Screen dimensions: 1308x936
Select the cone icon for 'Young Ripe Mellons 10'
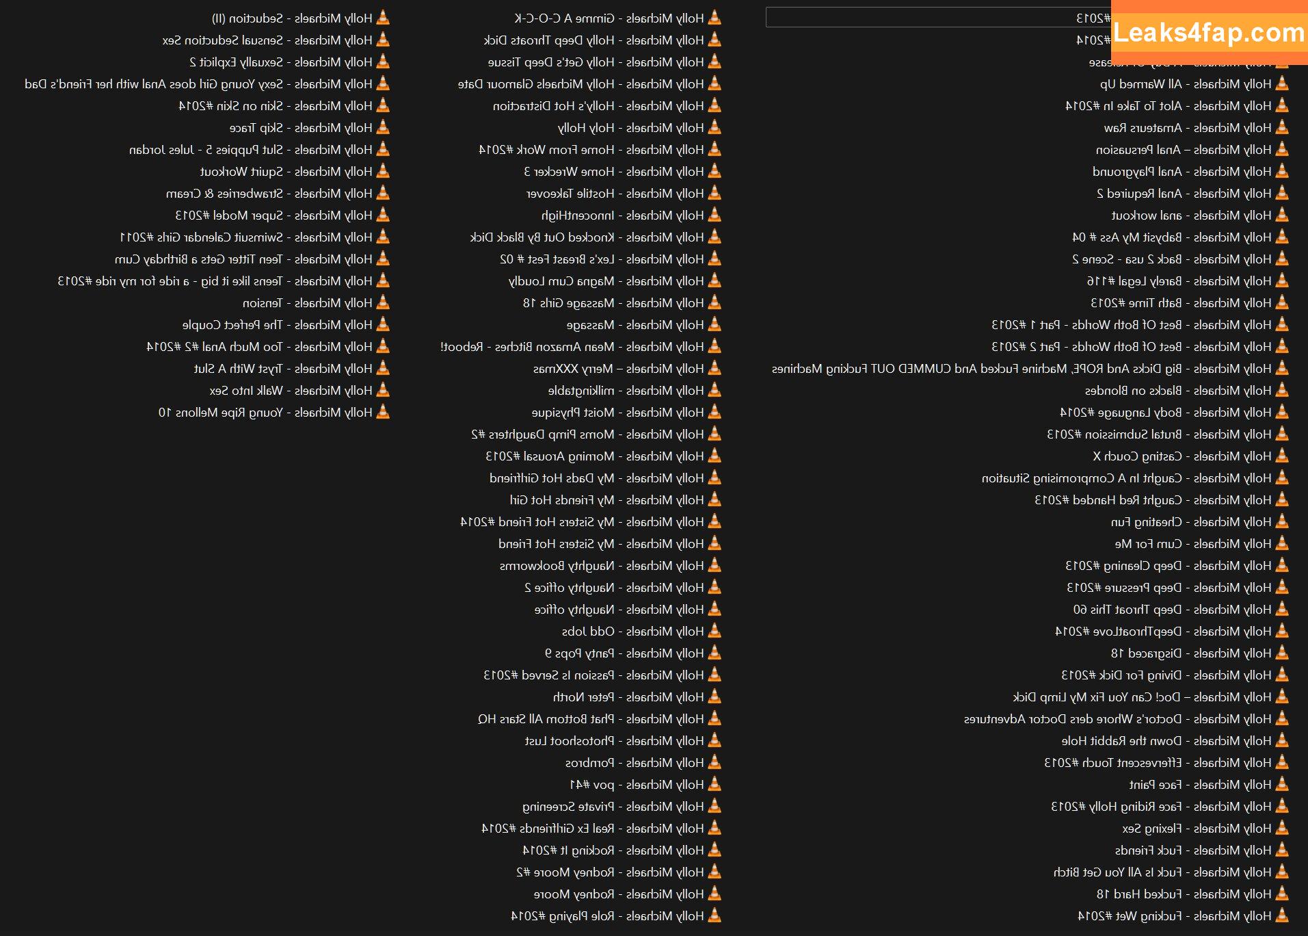[384, 412]
